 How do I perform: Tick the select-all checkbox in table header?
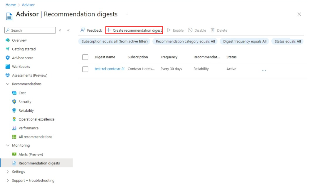85,57
